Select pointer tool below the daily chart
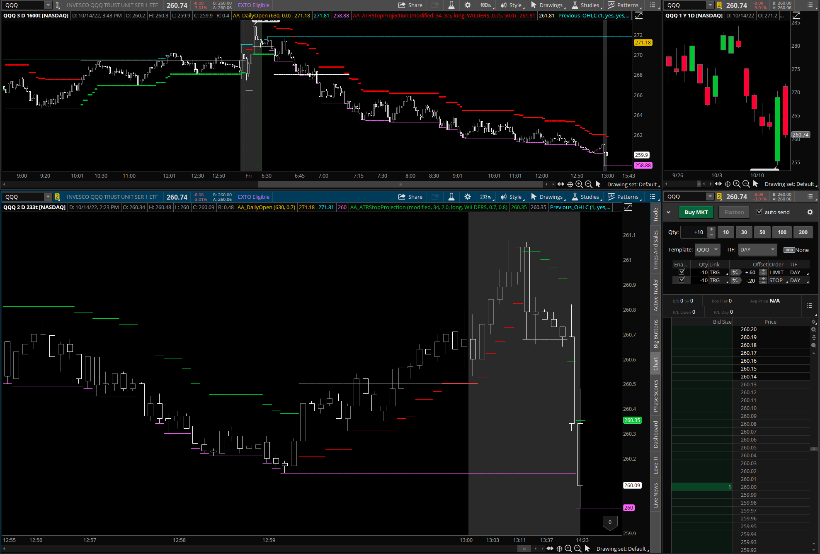Screen dimensions: 820x554 click(755, 183)
